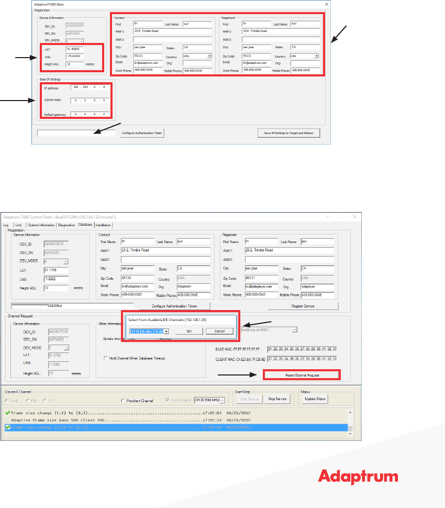Toggle Hold Channel When Database Timeout checkbox

106,358
